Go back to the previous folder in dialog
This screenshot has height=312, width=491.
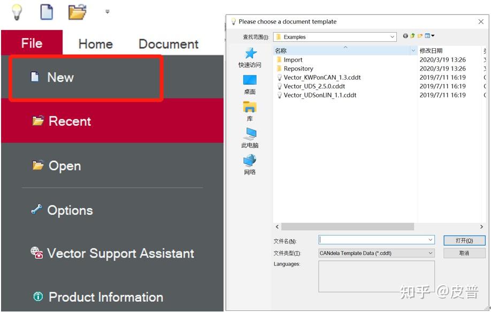tap(405, 36)
